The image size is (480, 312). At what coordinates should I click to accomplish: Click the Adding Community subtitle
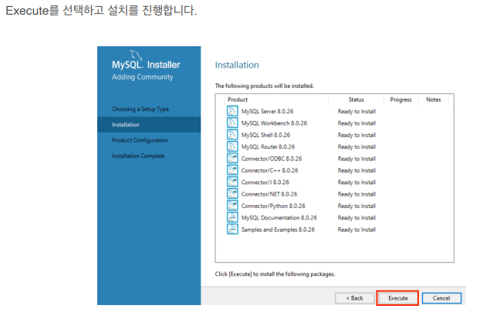pos(142,77)
